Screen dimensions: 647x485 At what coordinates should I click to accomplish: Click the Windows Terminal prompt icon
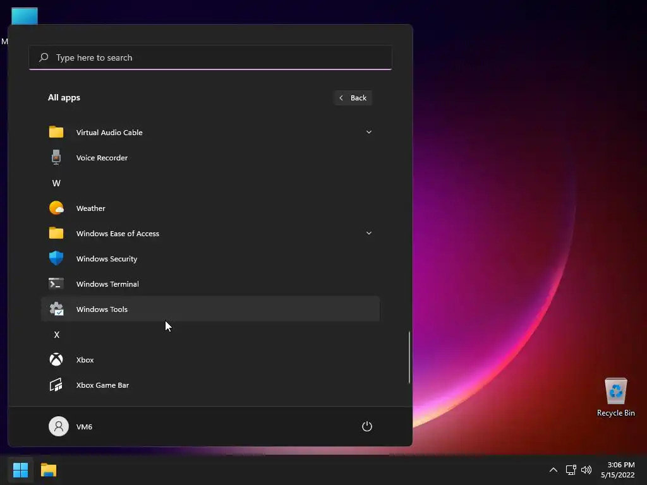[x=56, y=284]
